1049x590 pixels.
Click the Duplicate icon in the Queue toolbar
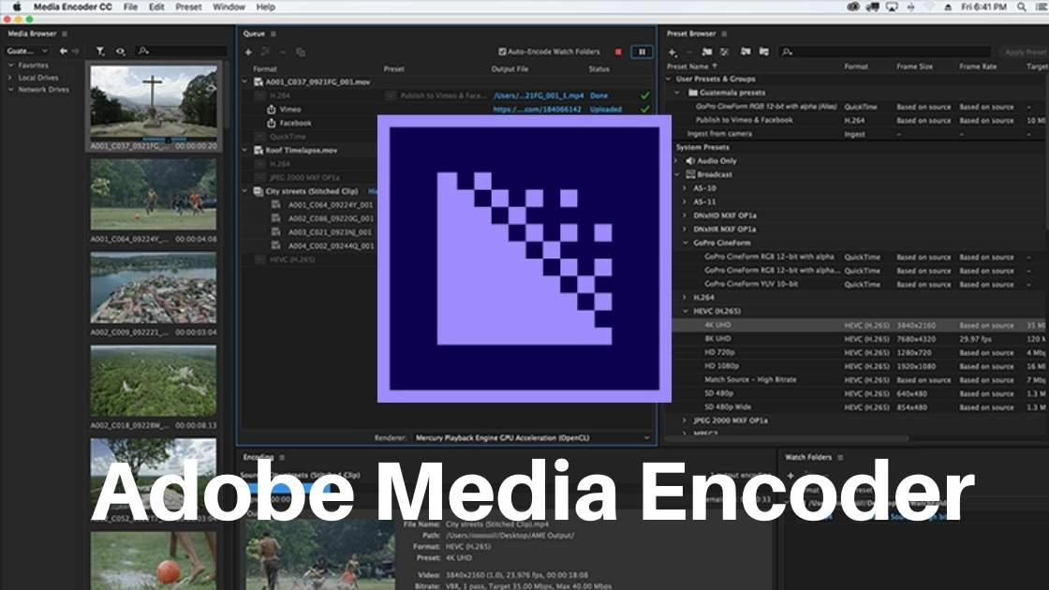[x=300, y=52]
